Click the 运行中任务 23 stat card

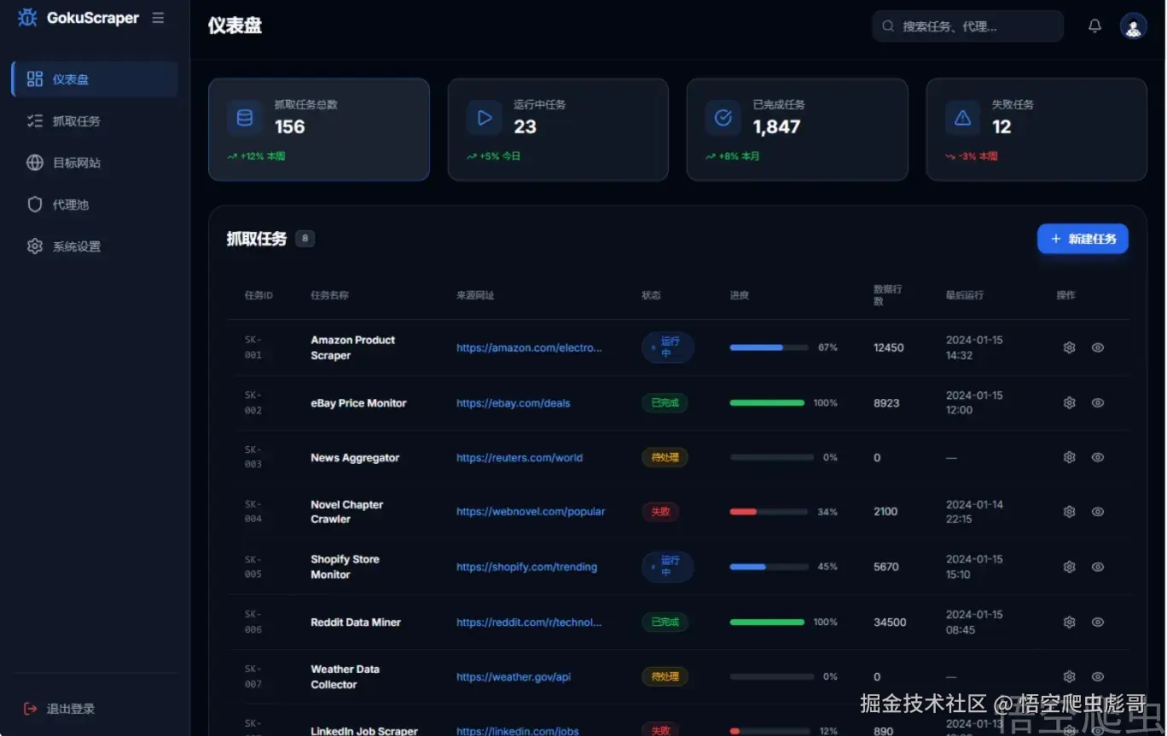tap(558, 130)
